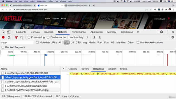Filter requests by WS type
This screenshot has height=99, width=176.
tap(112, 43)
